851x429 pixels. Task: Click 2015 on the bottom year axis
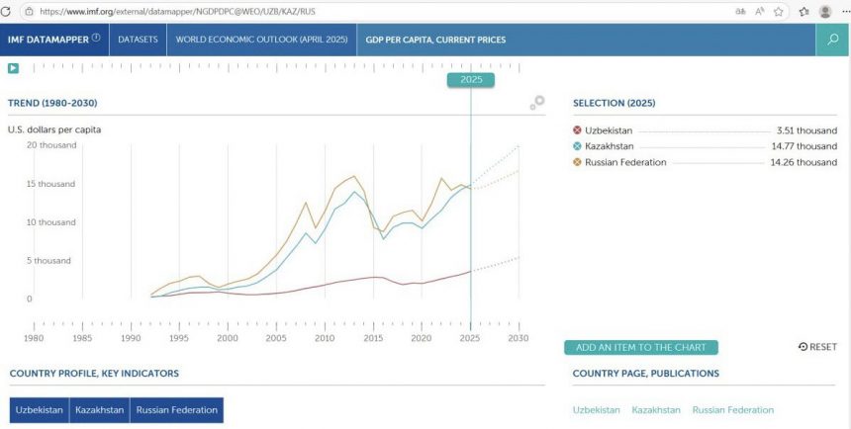(373, 338)
